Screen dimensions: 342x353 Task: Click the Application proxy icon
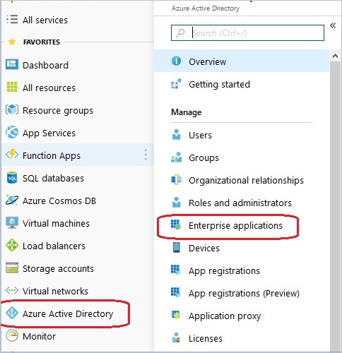click(x=176, y=315)
